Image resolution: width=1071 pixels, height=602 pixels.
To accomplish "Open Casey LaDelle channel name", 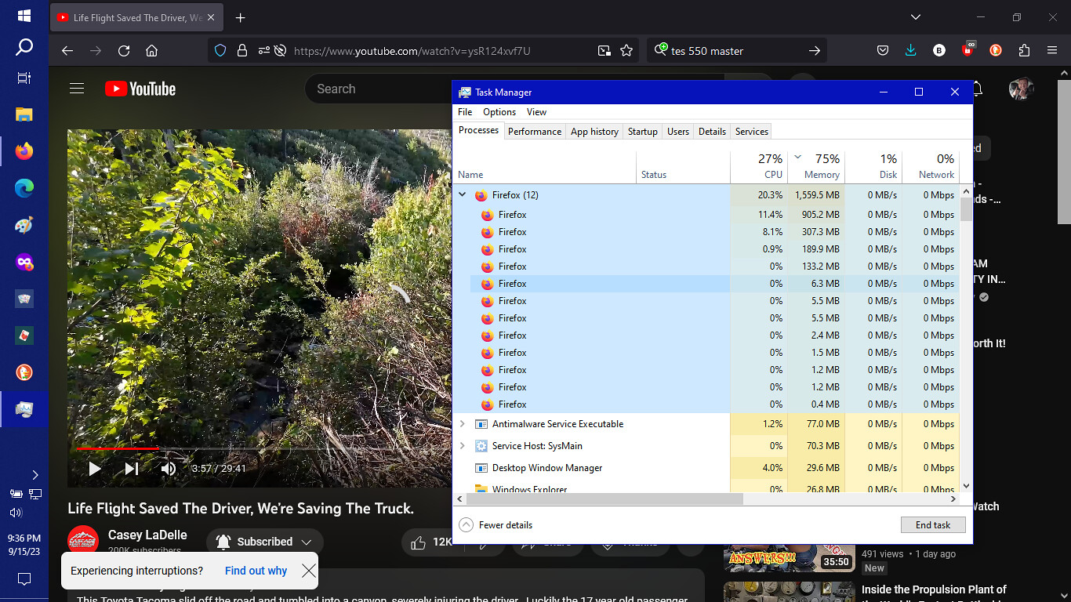I will (147, 535).
